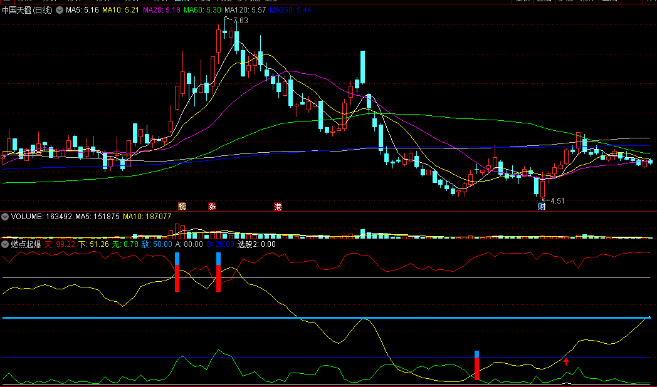Click the 中国天楹 (日线) stock title

(x=28, y=10)
